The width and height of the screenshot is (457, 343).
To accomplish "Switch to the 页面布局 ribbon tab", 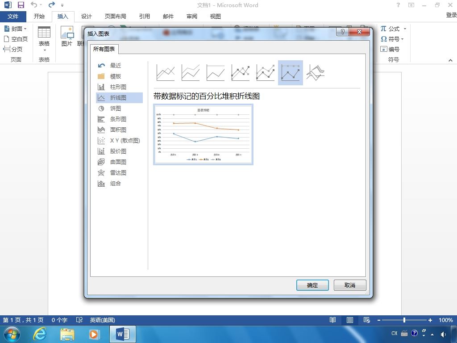I will coord(116,17).
